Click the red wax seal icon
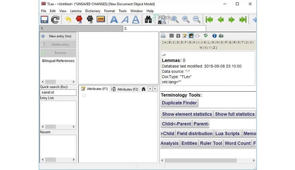Screen dimensions: 295x170 point(79,19)
